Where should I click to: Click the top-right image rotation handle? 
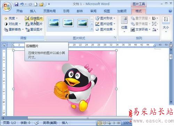click(x=116, y=50)
